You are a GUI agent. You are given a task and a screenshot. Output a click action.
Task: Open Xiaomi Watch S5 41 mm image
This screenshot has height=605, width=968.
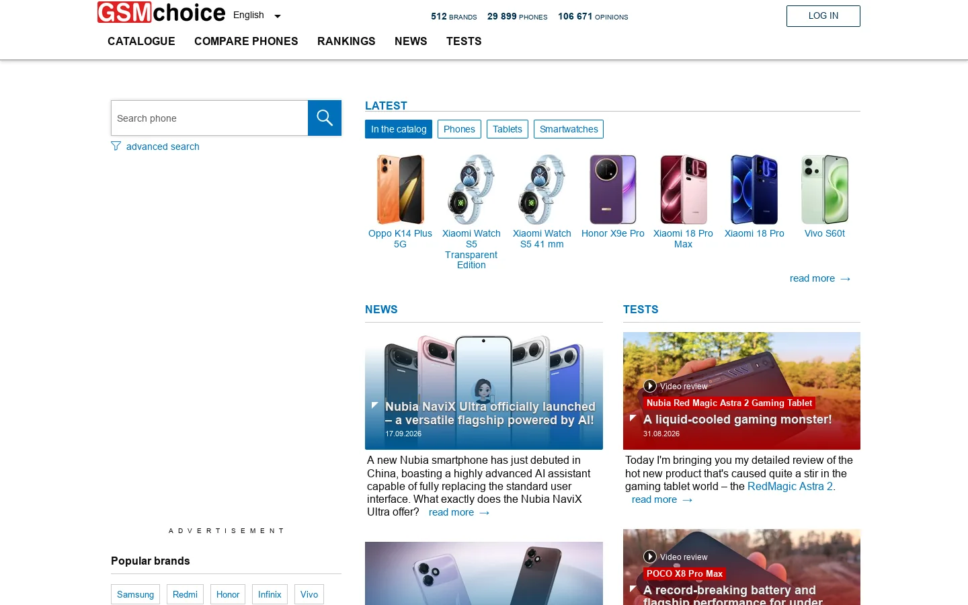pos(542,190)
